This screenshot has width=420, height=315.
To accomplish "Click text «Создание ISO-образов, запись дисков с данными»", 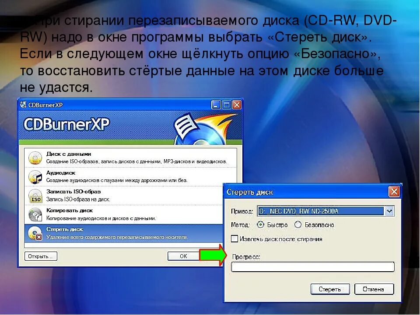I will pos(104,161).
